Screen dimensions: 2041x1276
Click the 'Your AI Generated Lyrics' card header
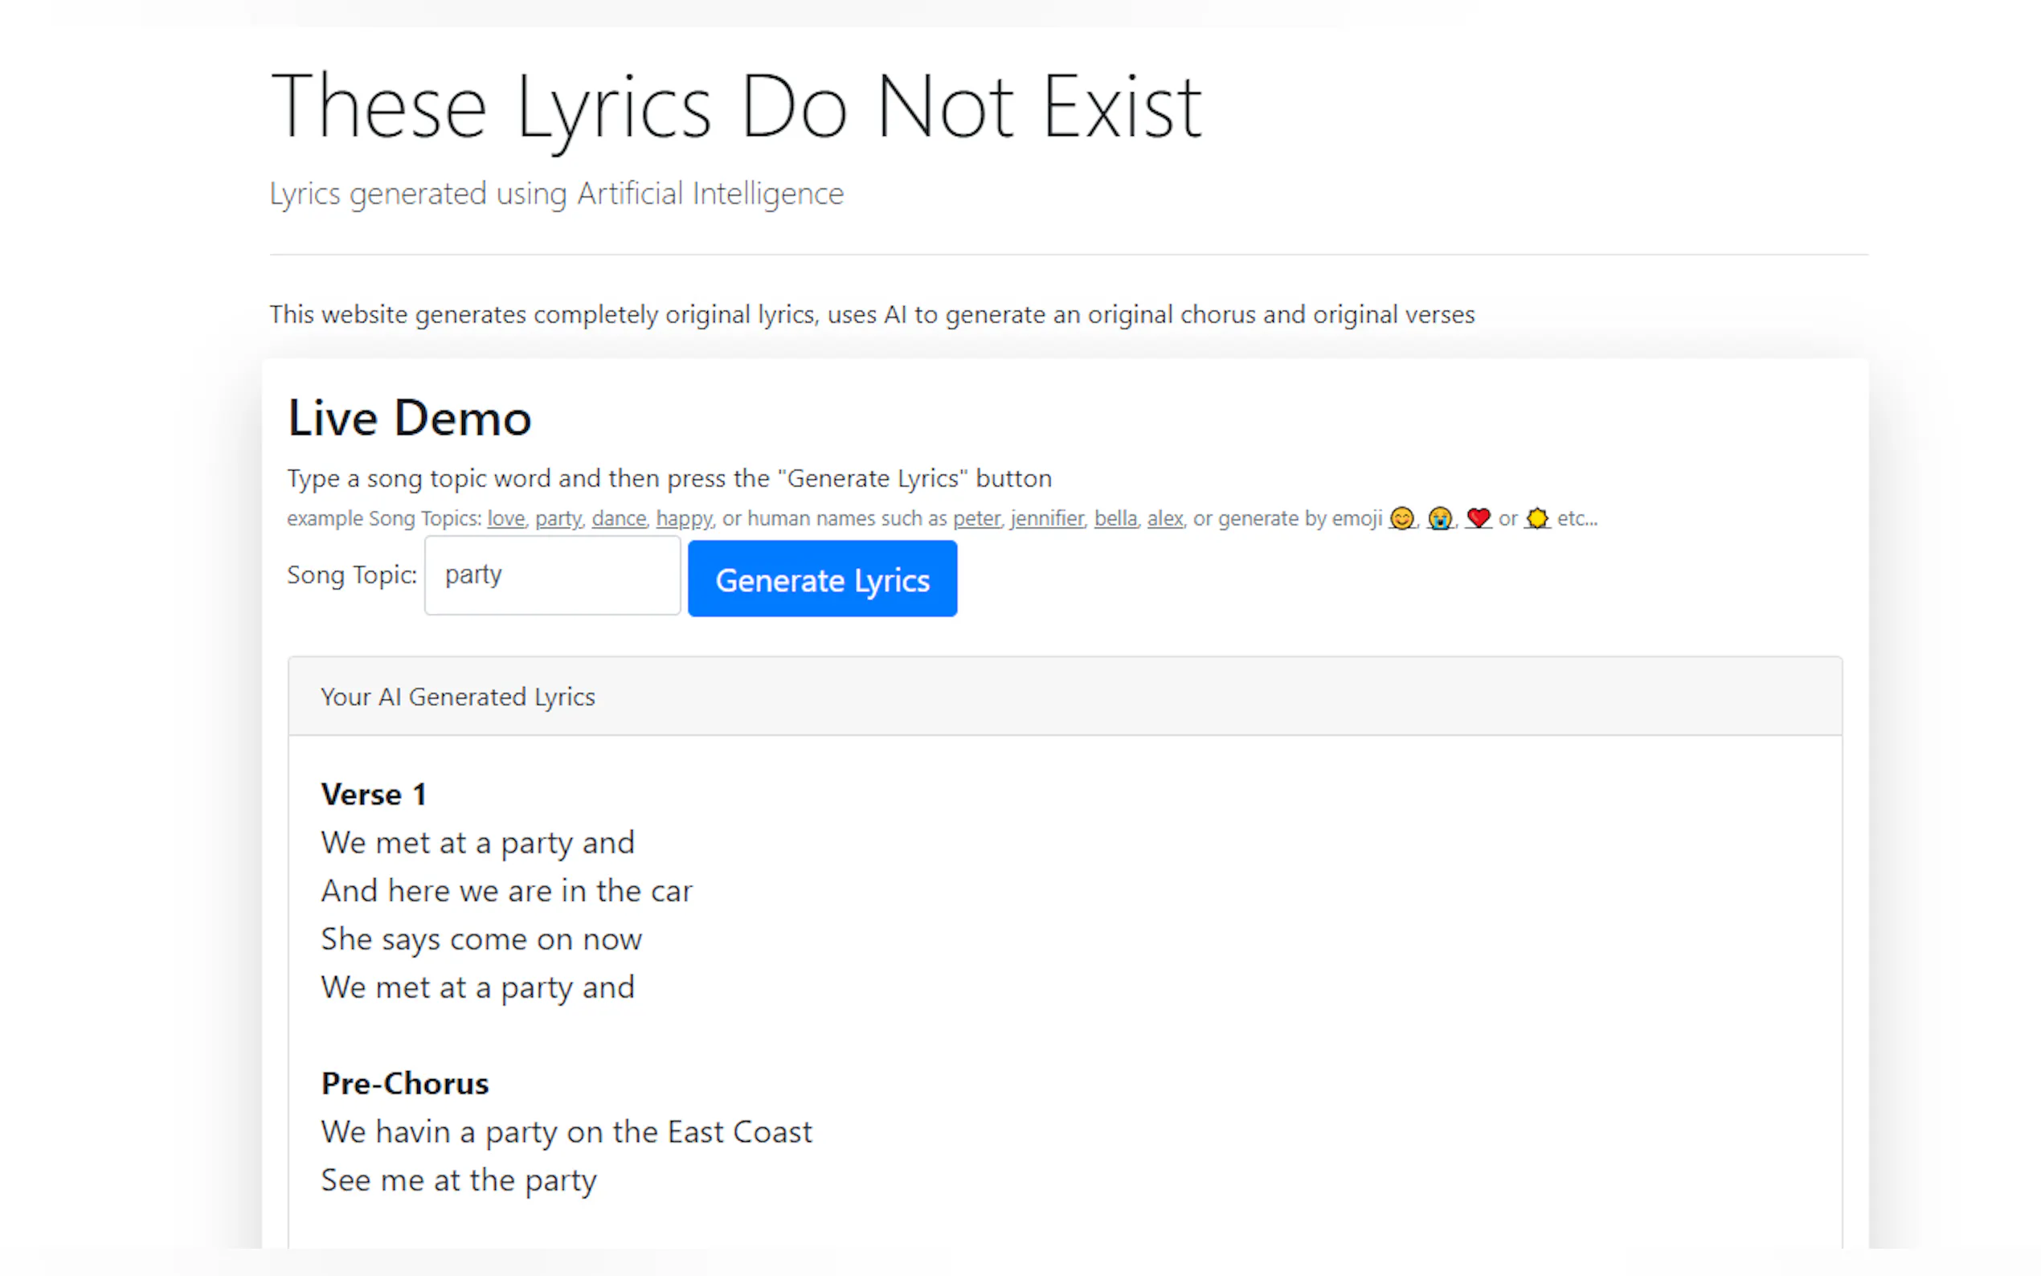tap(457, 697)
